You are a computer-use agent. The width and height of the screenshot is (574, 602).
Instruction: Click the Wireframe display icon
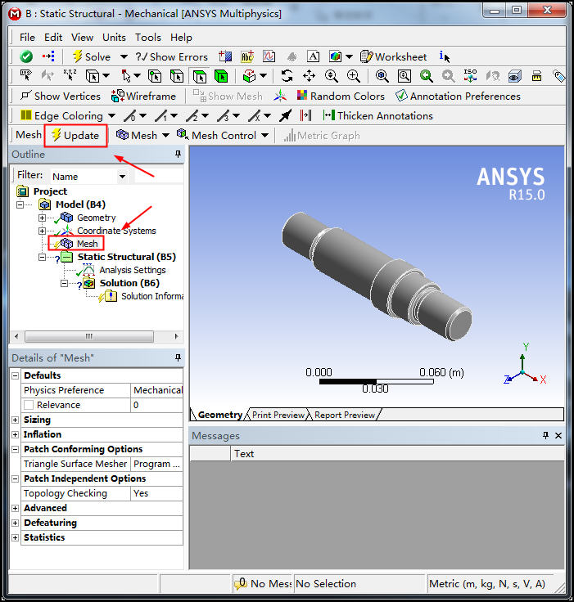point(144,96)
